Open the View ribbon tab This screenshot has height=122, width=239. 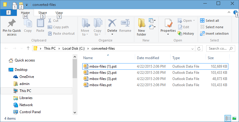tap(59, 13)
